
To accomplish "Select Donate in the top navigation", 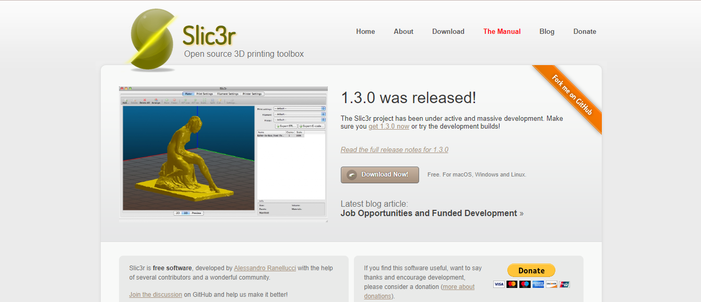I will click(x=585, y=31).
